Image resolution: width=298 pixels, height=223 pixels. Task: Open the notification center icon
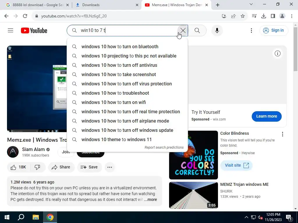click(x=289, y=217)
